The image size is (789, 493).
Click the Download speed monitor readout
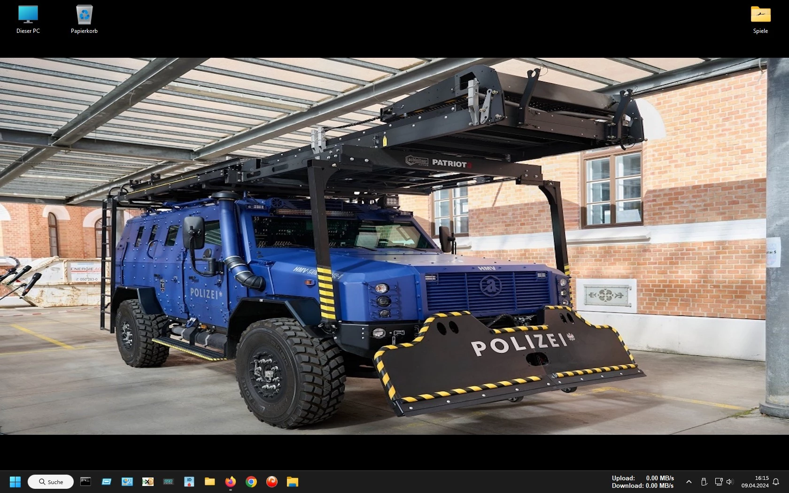click(643, 485)
